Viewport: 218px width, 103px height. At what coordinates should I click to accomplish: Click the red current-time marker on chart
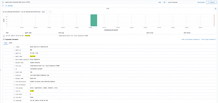214,20
